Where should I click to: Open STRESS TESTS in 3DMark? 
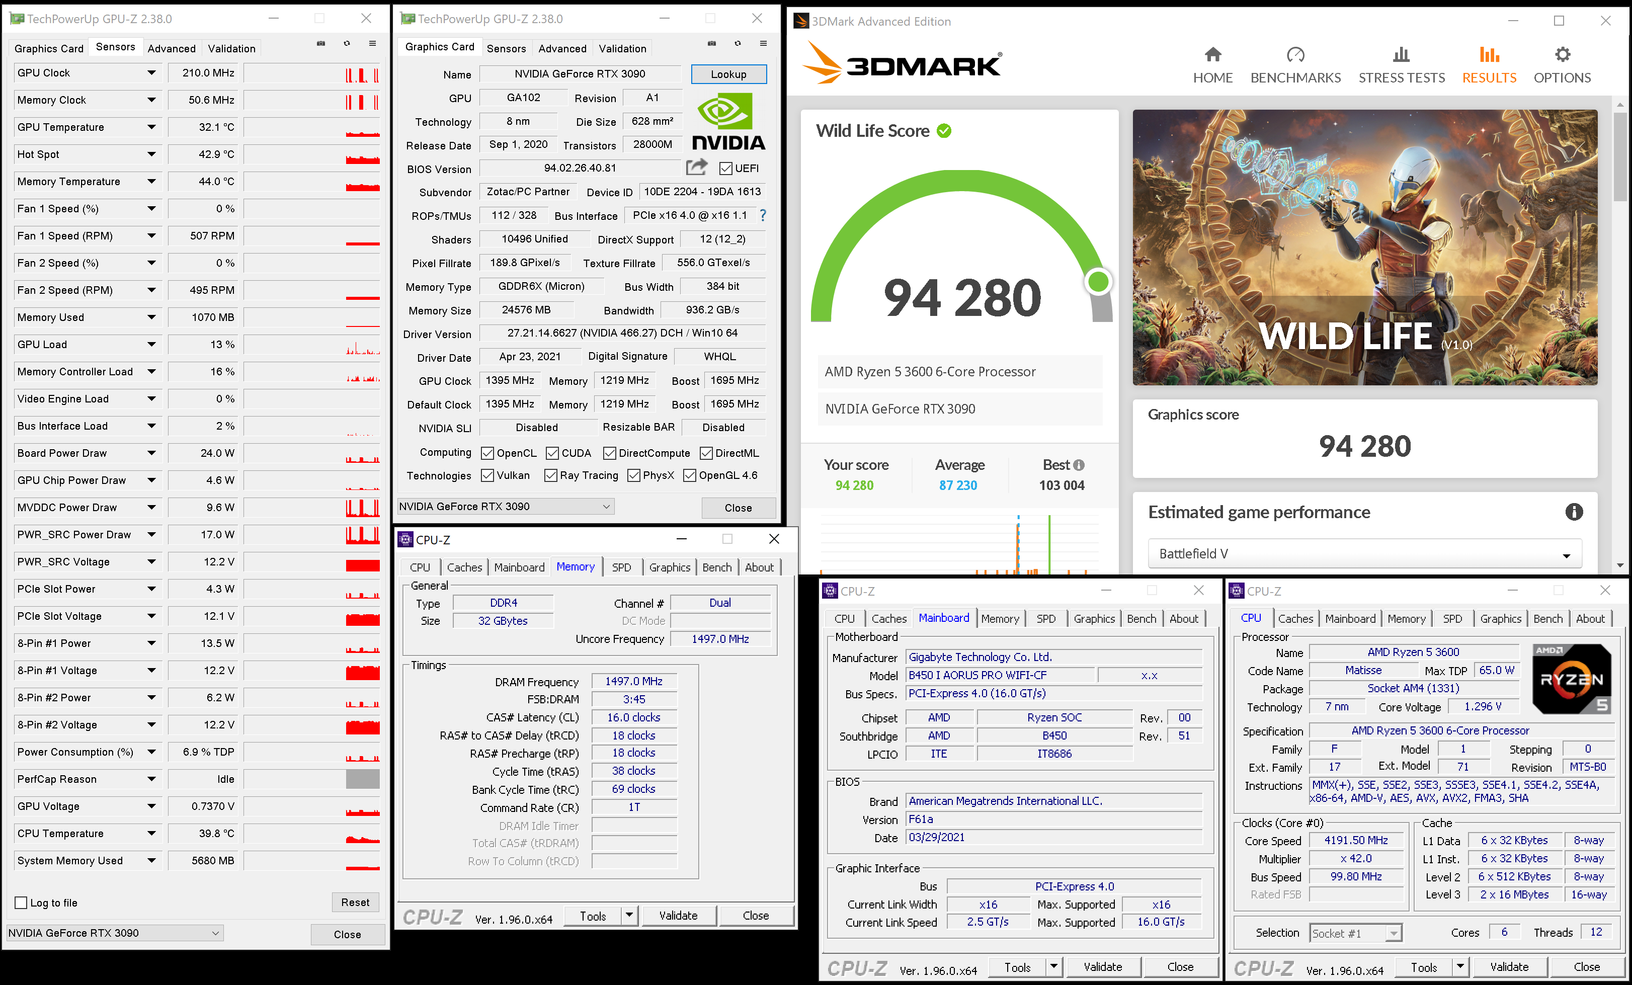click(x=1402, y=65)
